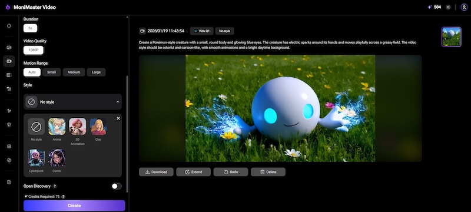Pick the No style thumbnail option

tap(37, 127)
